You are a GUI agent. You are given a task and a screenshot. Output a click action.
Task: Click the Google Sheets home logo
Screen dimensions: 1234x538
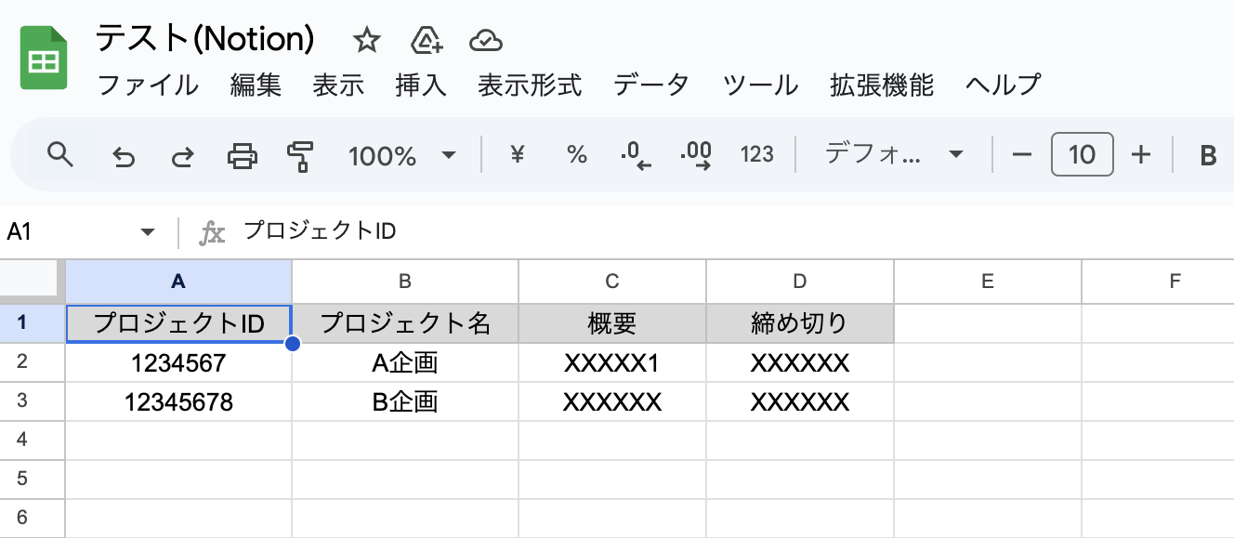coord(44,59)
